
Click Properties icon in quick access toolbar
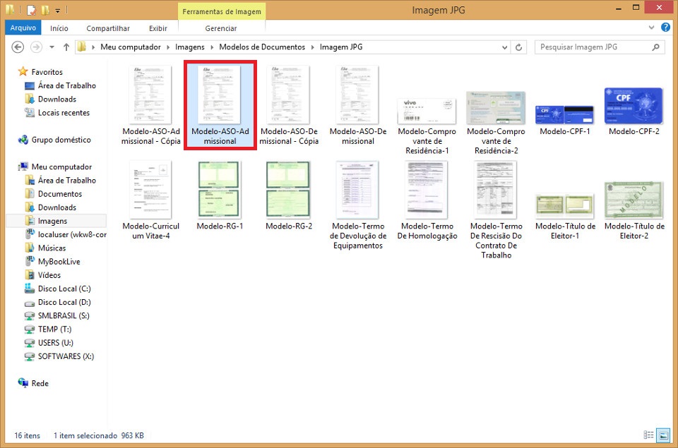pos(31,11)
